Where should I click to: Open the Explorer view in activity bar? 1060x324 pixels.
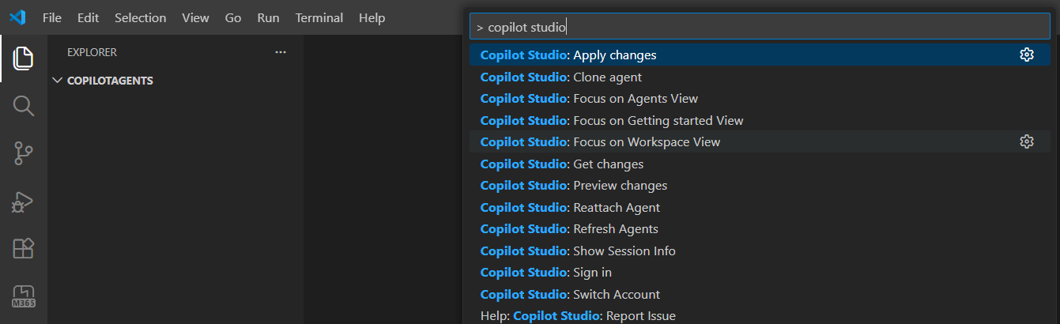pyautogui.click(x=24, y=58)
